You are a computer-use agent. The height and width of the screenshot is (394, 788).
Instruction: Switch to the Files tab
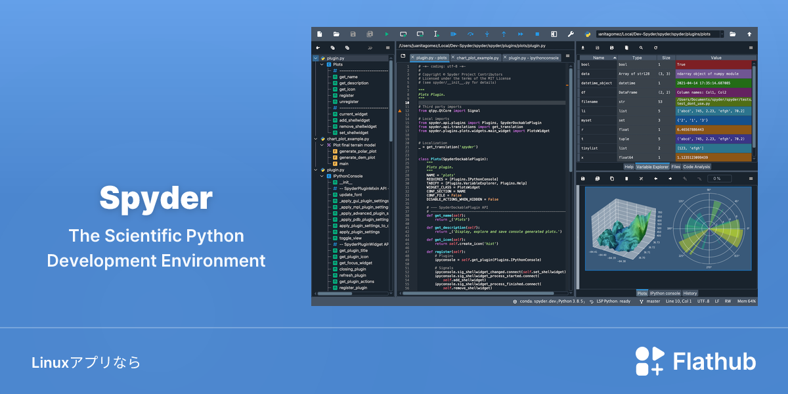click(x=676, y=167)
